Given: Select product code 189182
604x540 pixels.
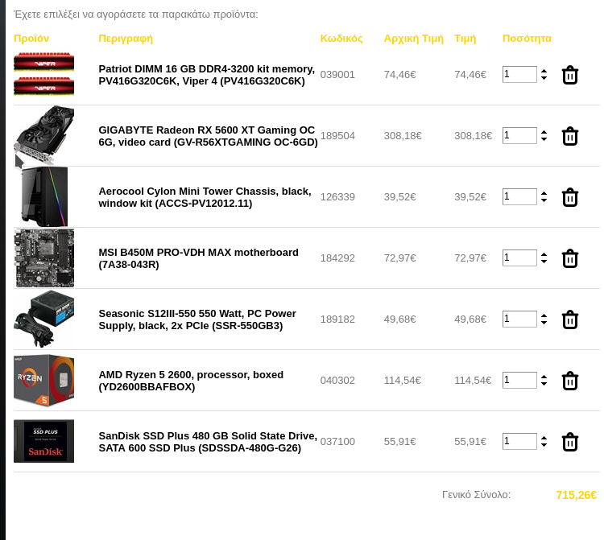Looking at the screenshot, I should coord(337,319).
